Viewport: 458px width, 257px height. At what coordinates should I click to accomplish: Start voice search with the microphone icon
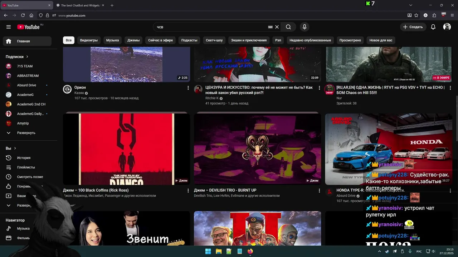304,27
